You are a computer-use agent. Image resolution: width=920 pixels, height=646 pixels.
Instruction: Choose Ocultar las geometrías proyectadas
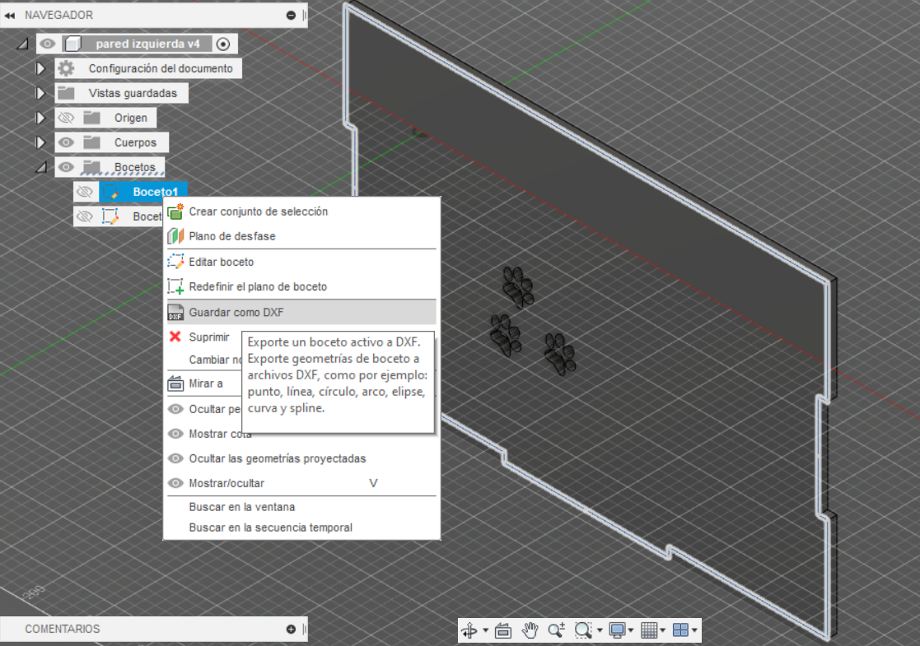coord(301,458)
